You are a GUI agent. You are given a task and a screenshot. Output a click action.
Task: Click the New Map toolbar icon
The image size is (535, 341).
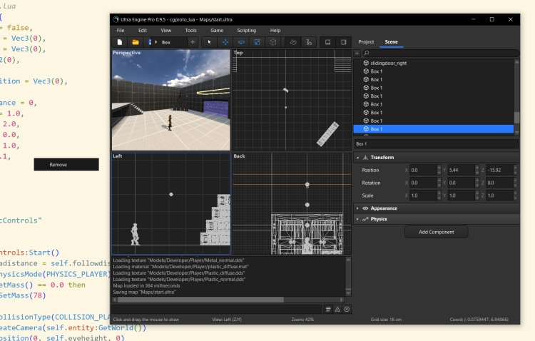point(119,43)
